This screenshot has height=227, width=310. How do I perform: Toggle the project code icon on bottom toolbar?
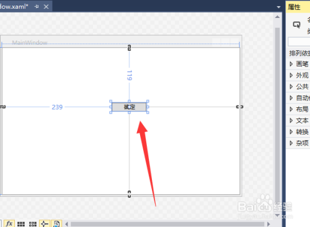(x=56, y=224)
